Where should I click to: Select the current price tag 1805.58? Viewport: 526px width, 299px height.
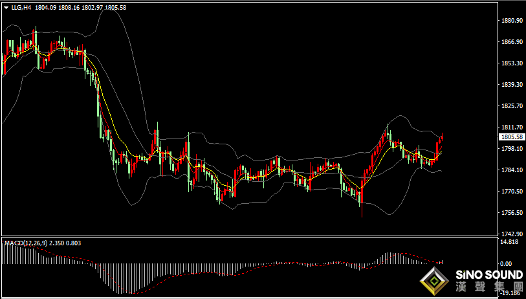tap(512, 137)
